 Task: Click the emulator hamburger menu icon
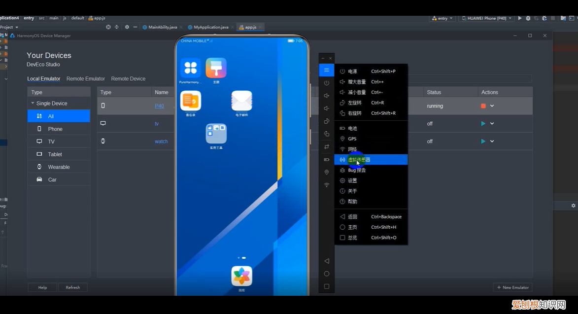click(x=326, y=70)
